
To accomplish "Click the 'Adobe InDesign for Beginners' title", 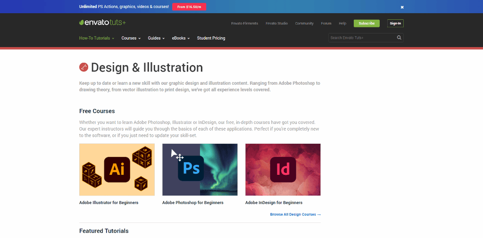I will (274, 203).
